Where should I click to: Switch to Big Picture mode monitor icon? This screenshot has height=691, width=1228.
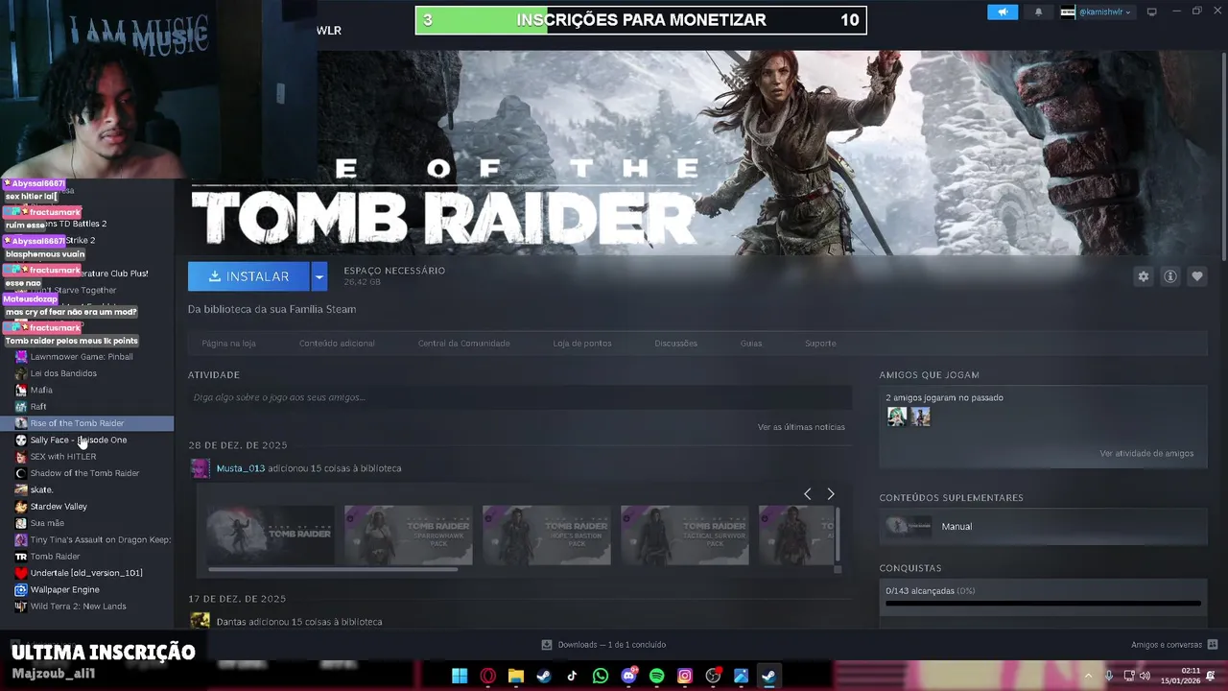tap(1152, 12)
